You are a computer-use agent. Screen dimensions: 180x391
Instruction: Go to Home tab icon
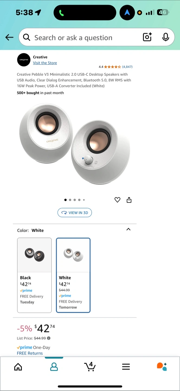click(18, 367)
